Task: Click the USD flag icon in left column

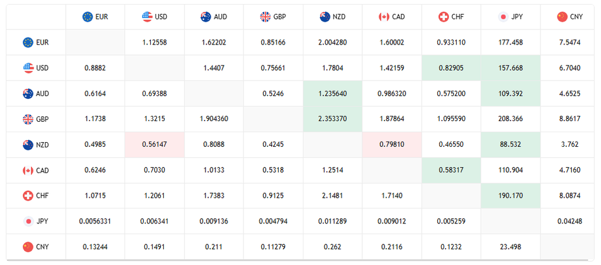Action: pyautogui.click(x=28, y=68)
